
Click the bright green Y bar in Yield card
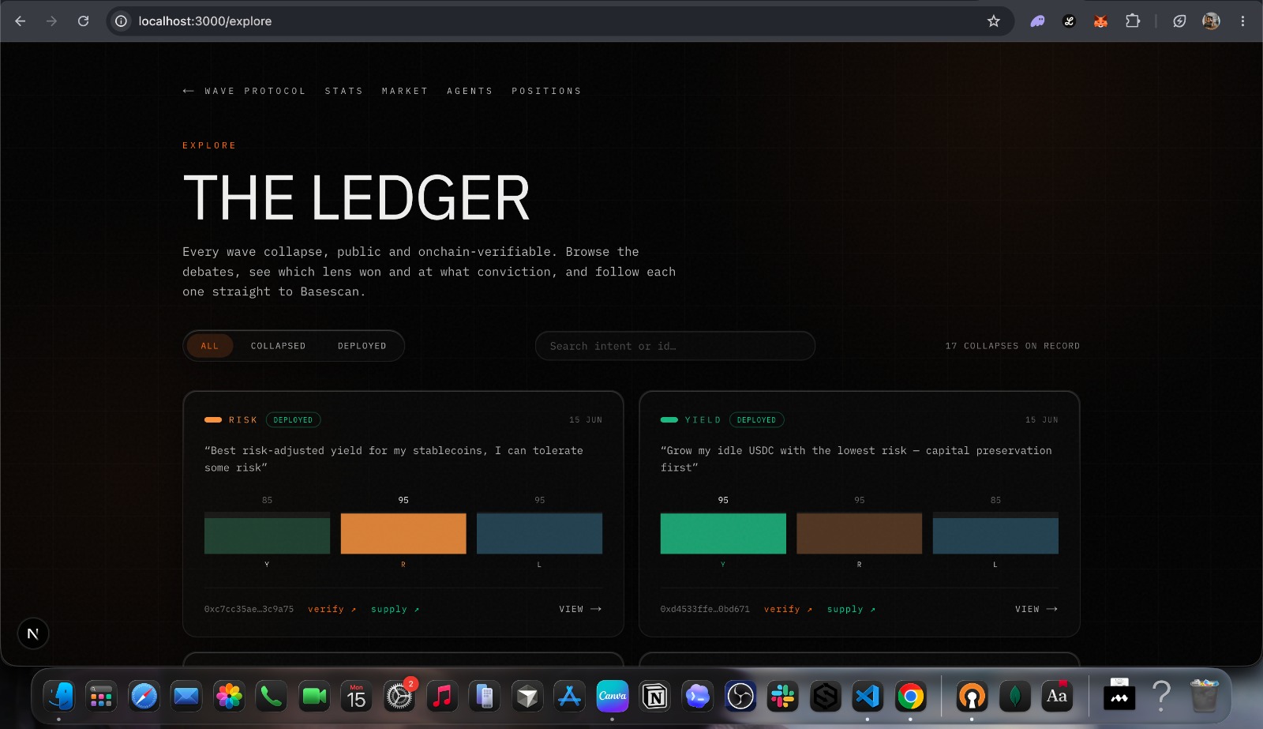point(723,533)
